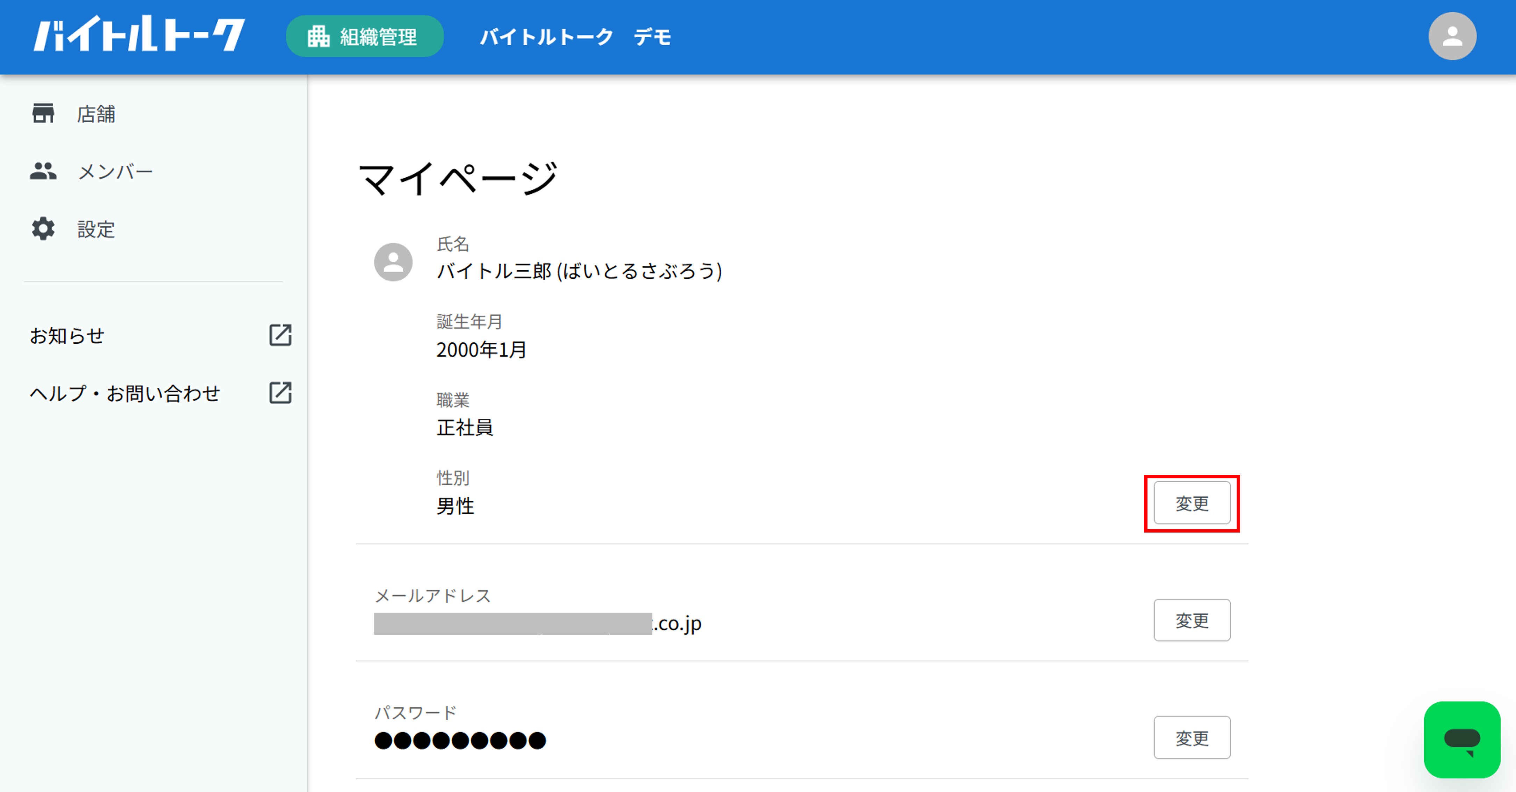Viewport: 1516px width, 792px height.
Task: Click the masked email address ending .co.jp
Action: 538,624
